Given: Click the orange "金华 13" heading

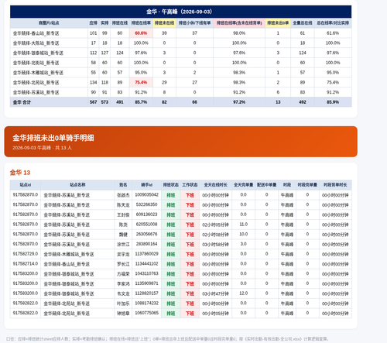Looking at the screenshot, I should pos(20,173).
